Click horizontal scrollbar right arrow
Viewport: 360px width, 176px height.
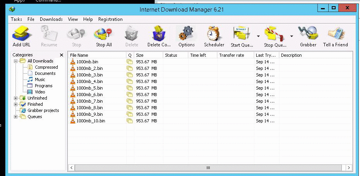click(x=349, y=168)
